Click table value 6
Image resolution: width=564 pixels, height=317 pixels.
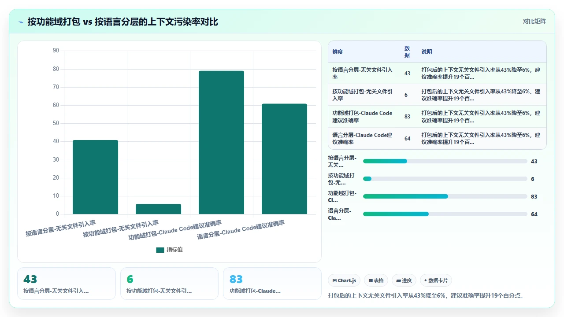tap(406, 95)
